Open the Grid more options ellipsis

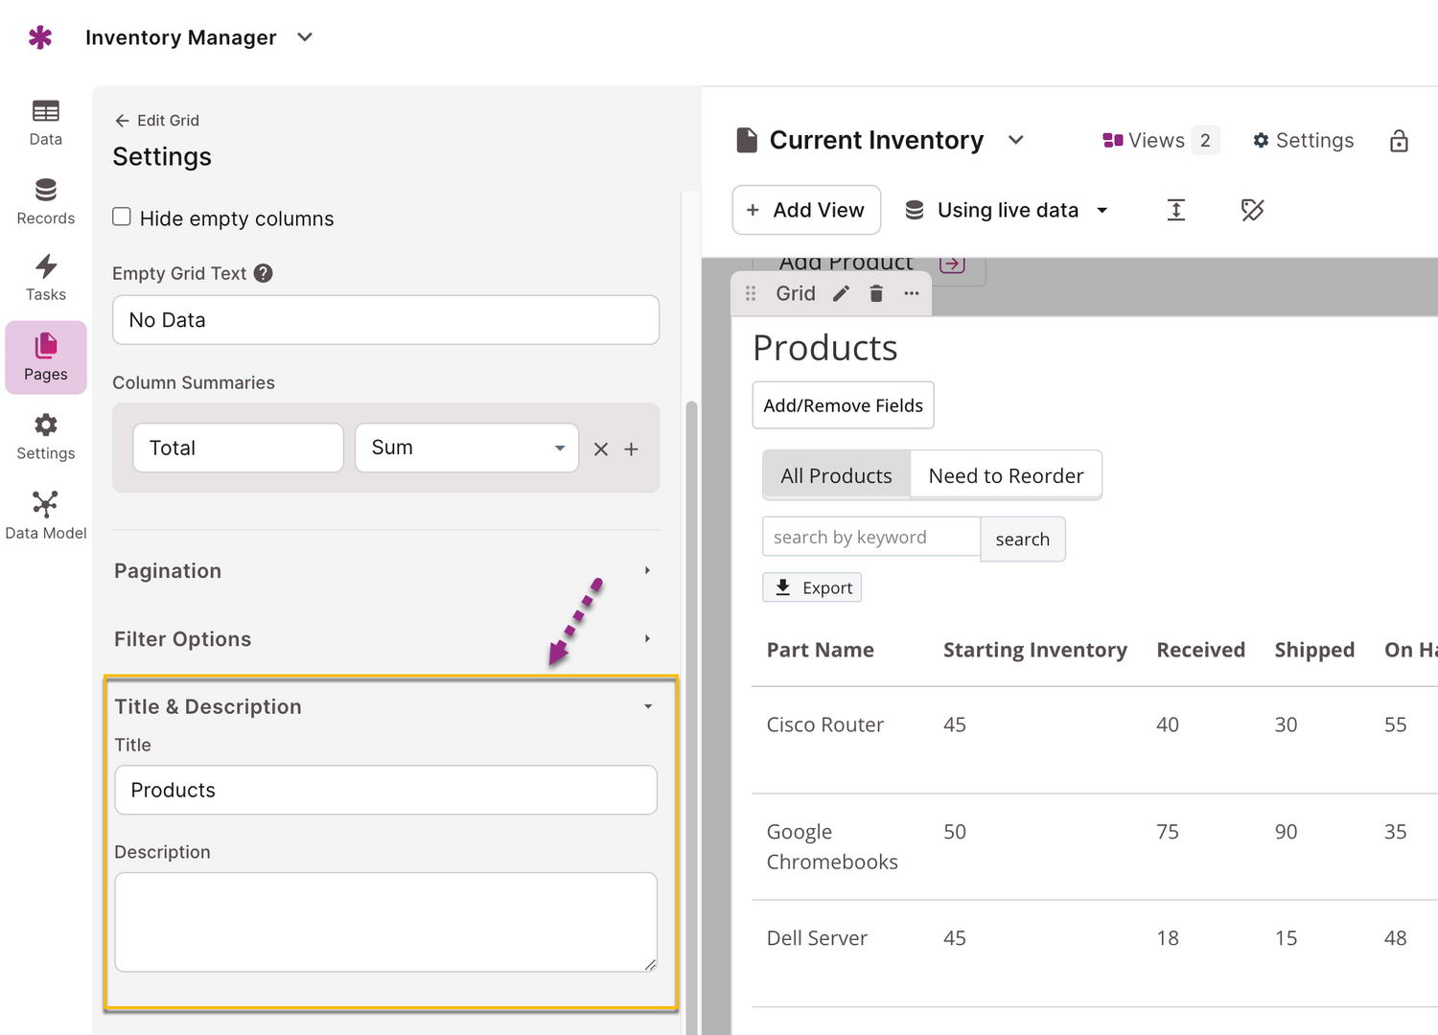pyautogui.click(x=912, y=294)
